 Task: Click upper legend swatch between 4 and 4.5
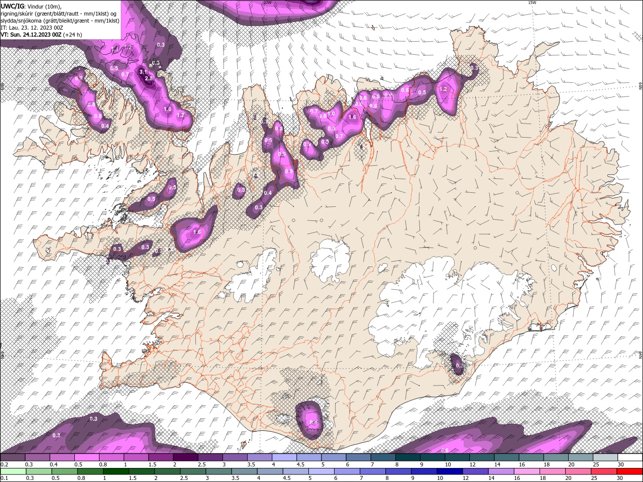click(x=284, y=458)
